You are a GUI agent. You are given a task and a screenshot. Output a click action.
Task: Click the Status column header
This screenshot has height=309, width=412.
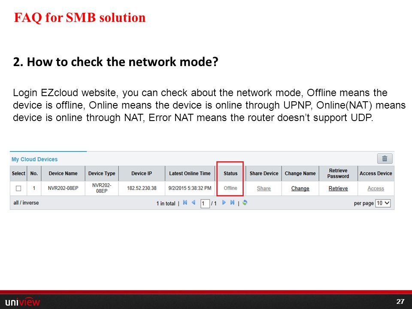click(x=230, y=173)
